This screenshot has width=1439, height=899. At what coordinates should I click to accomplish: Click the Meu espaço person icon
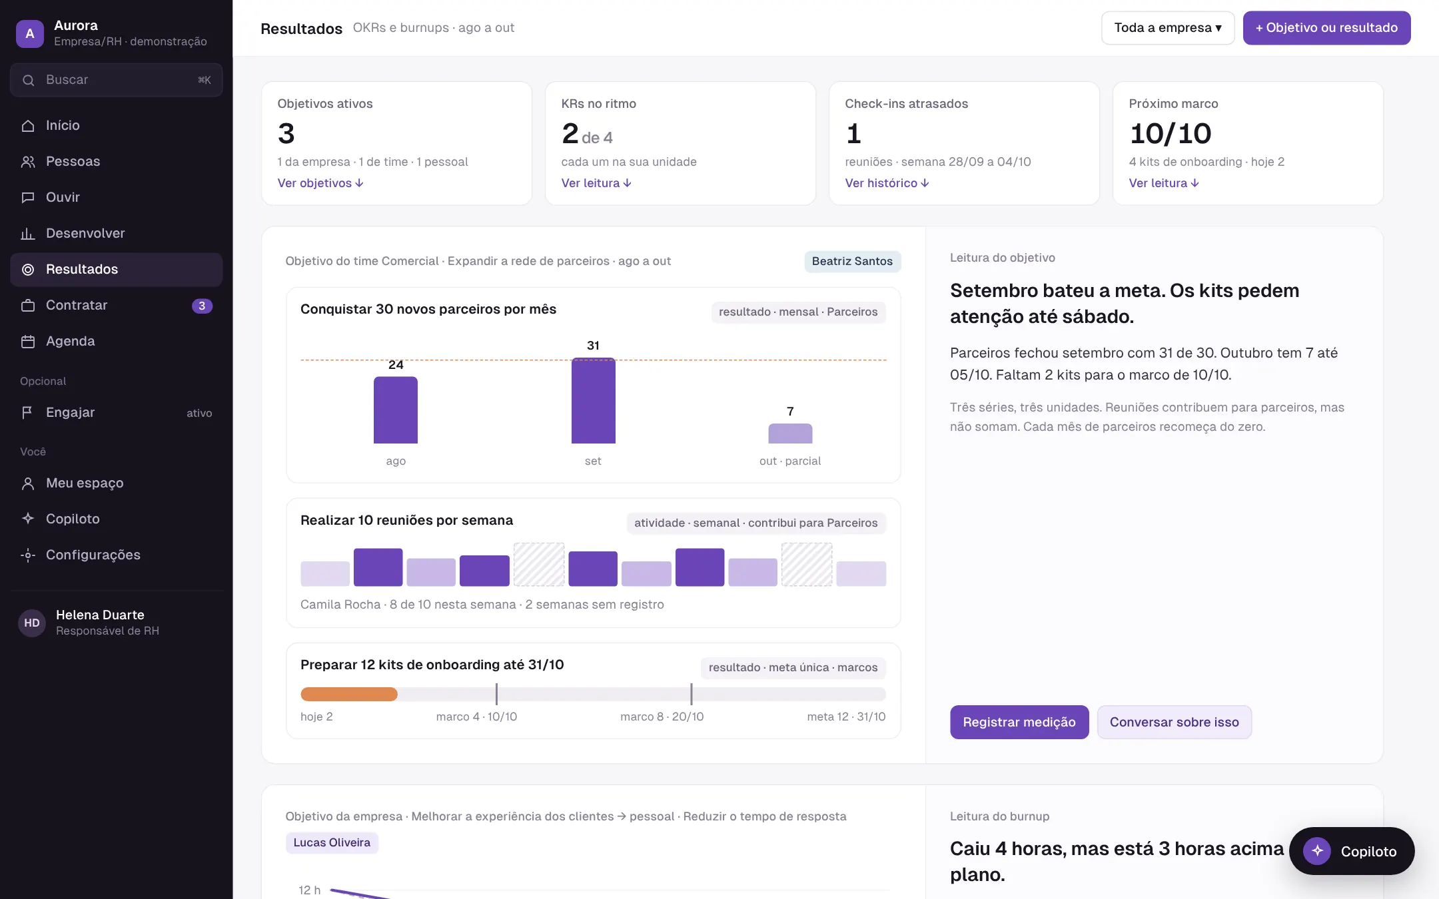point(28,483)
